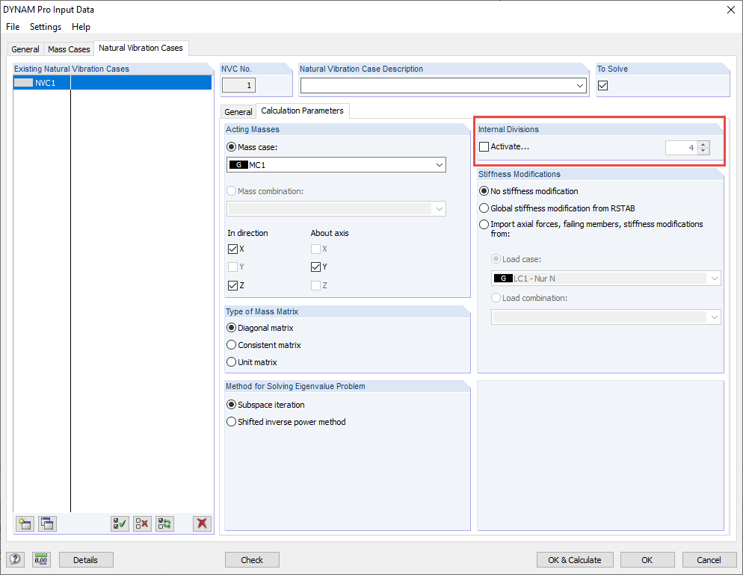This screenshot has width=743, height=575.
Task: Open the General sub-tab beside Calculation Parameters
Action: pos(238,112)
